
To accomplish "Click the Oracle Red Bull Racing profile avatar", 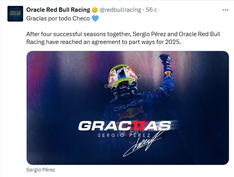I will coord(15,14).
